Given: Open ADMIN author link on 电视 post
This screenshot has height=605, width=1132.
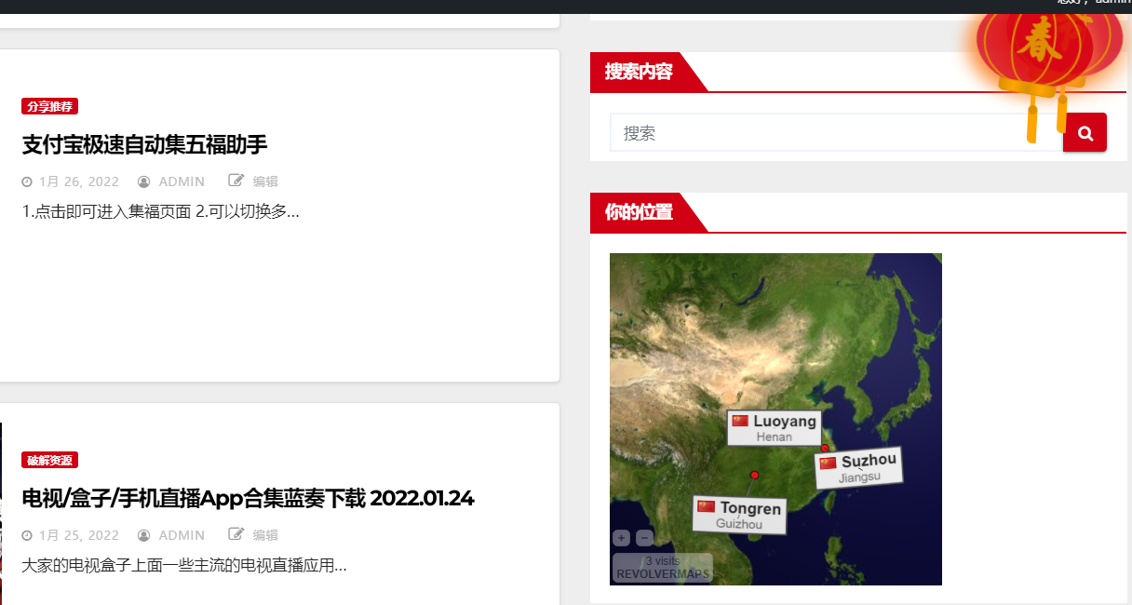Looking at the screenshot, I should point(182,535).
